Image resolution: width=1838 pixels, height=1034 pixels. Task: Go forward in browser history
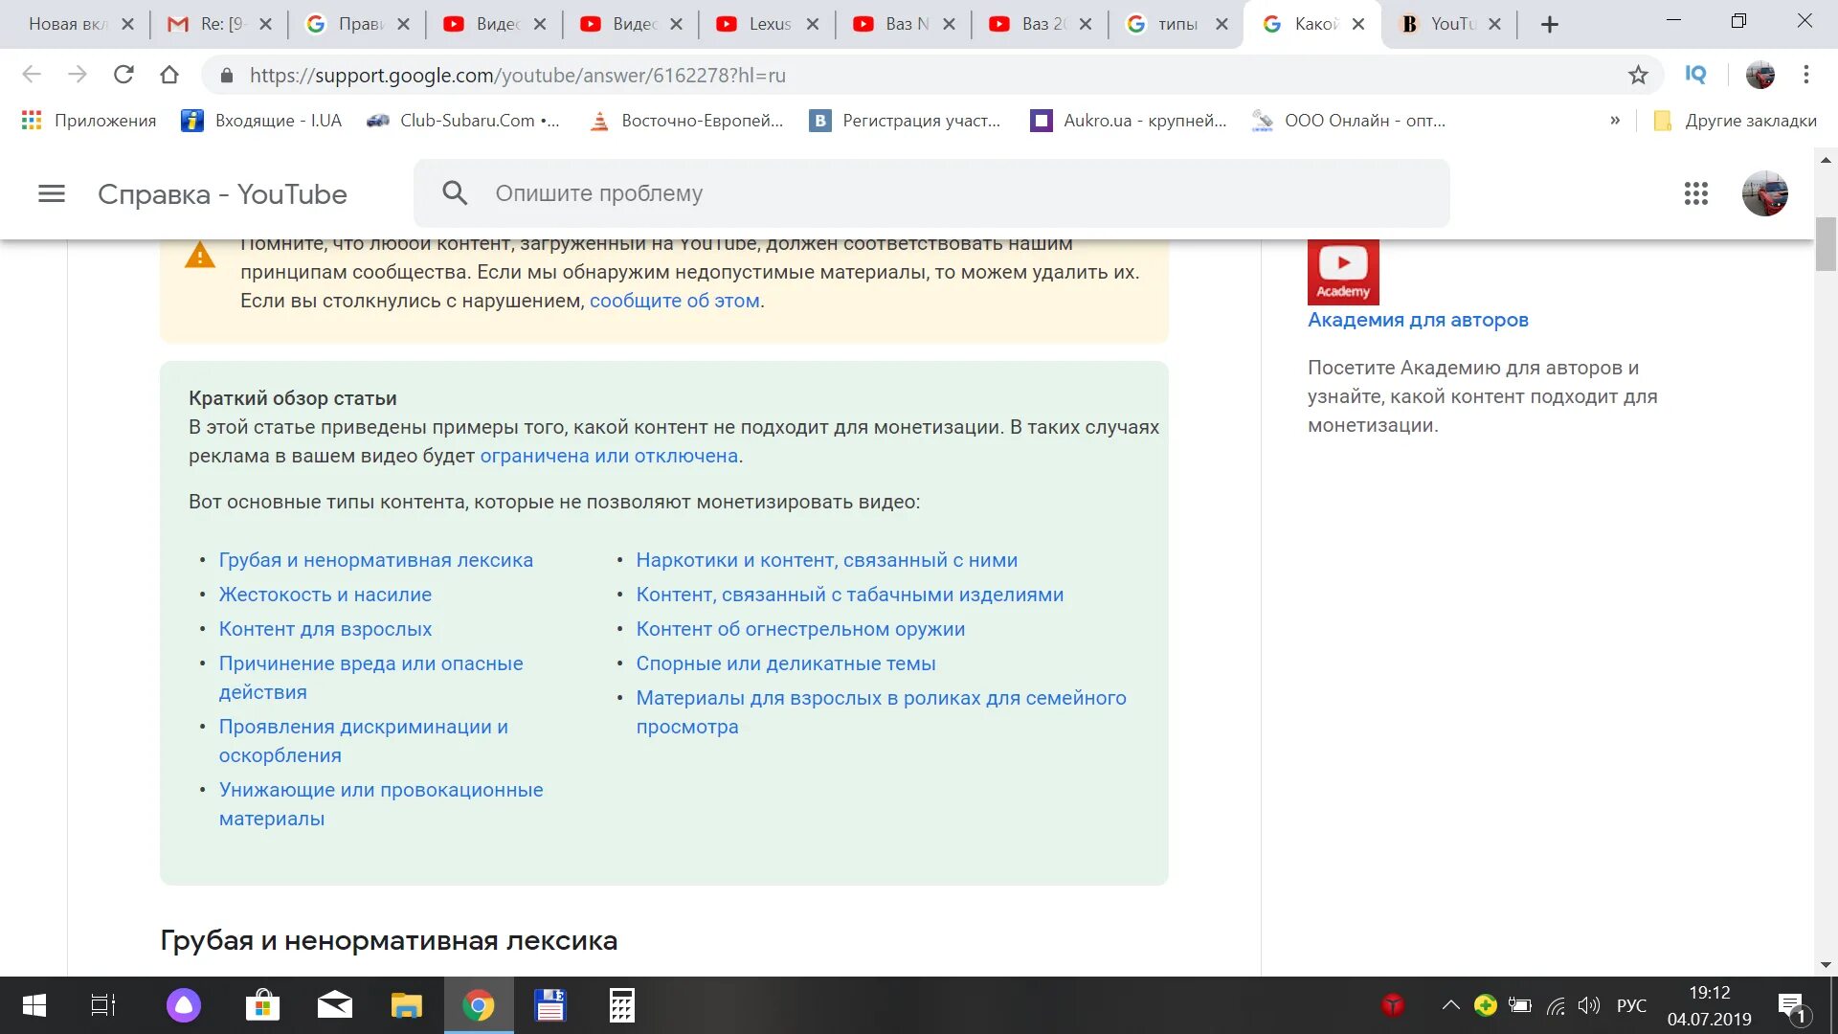tap(78, 75)
